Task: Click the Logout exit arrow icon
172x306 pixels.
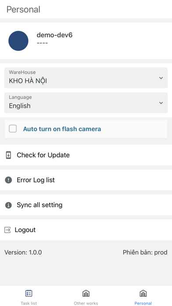Action: [x=7, y=230]
